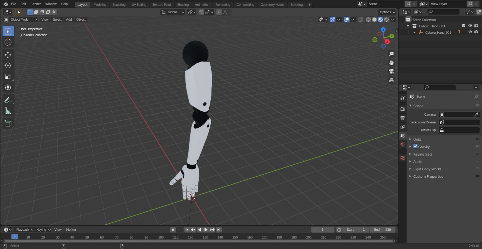
Task: Jump to the last frame
Action: pos(219,230)
